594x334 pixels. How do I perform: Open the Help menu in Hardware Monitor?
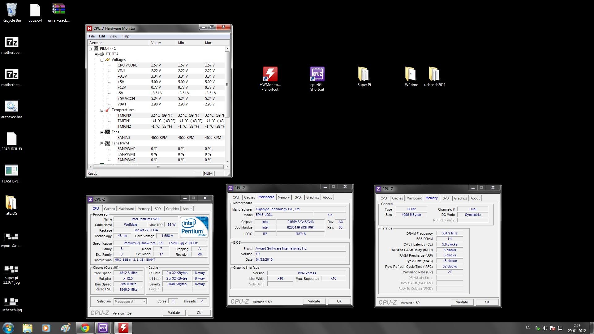(x=125, y=36)
